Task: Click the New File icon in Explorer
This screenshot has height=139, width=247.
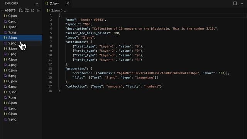Action: (x=21, y=10)
